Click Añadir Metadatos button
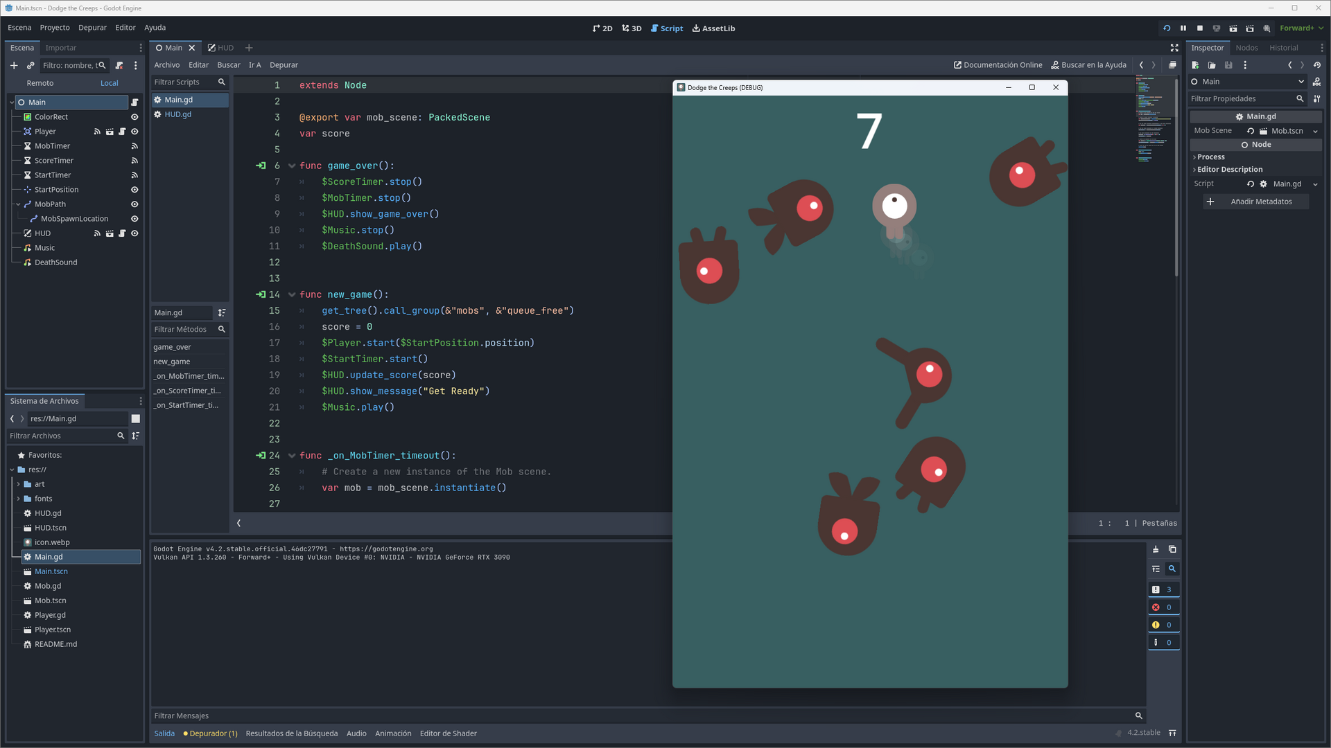The height and width of the screenshot is (748, 1331). 1255,202
